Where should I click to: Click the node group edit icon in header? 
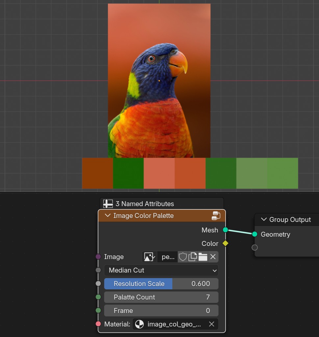(216, 216)
